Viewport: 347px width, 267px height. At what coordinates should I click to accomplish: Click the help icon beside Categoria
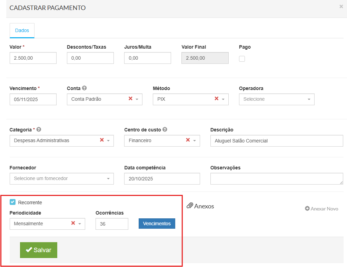click(x=39, y=130)
